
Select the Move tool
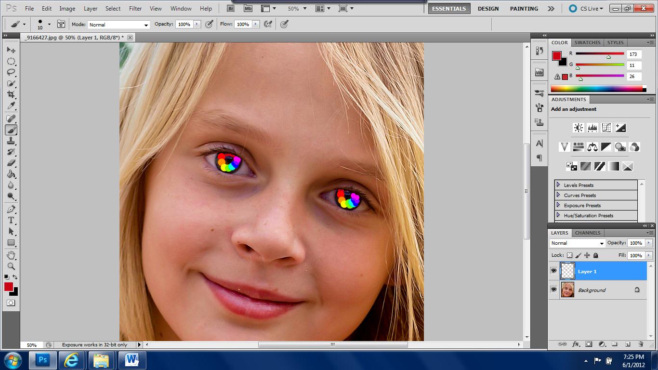pos(11,50)
